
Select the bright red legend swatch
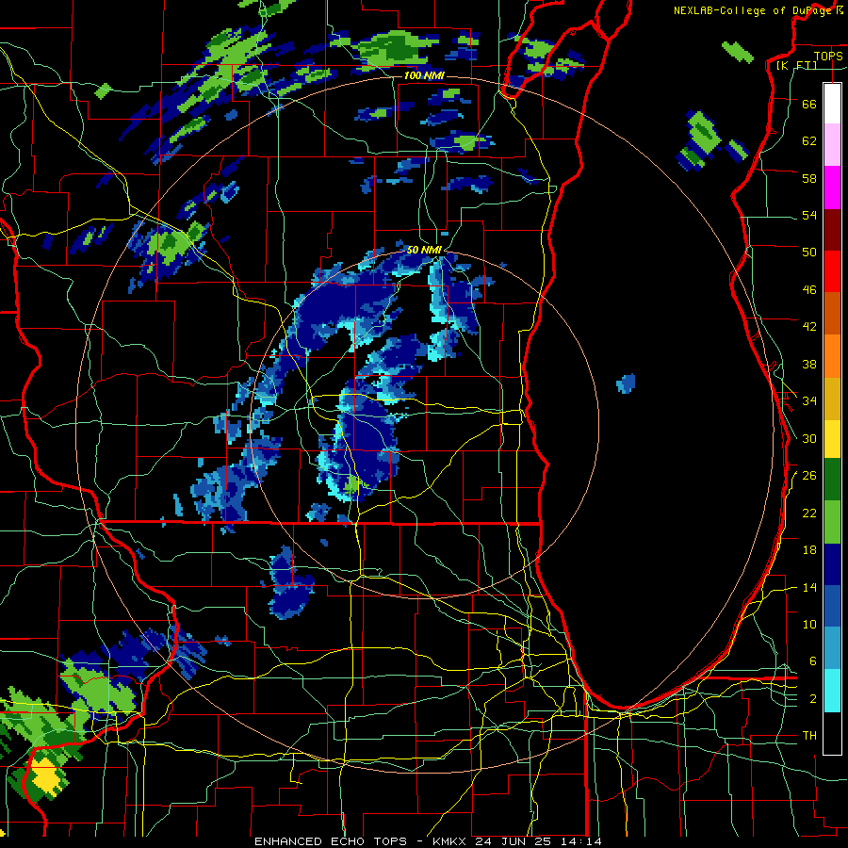(x=832, y=271)
